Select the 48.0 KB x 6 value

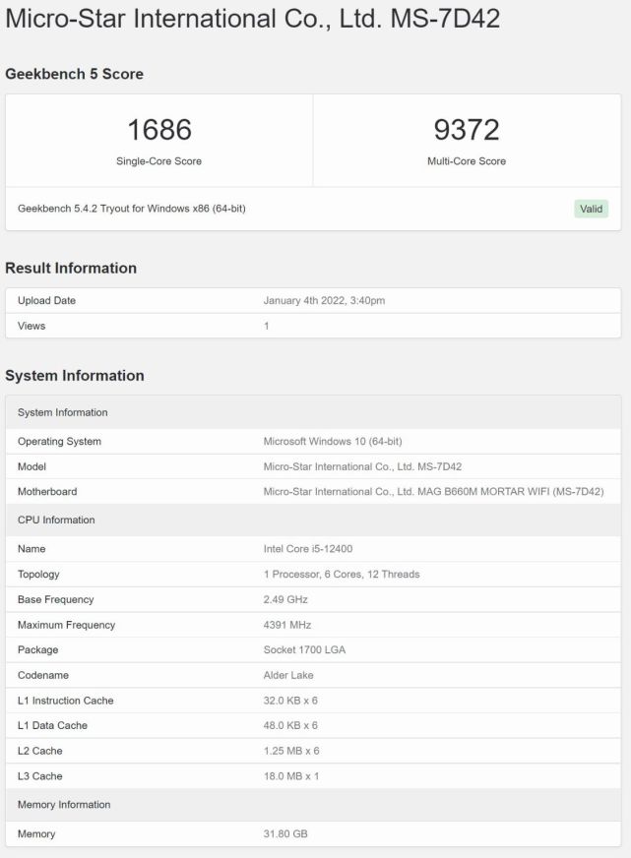(x=290, y=725)
